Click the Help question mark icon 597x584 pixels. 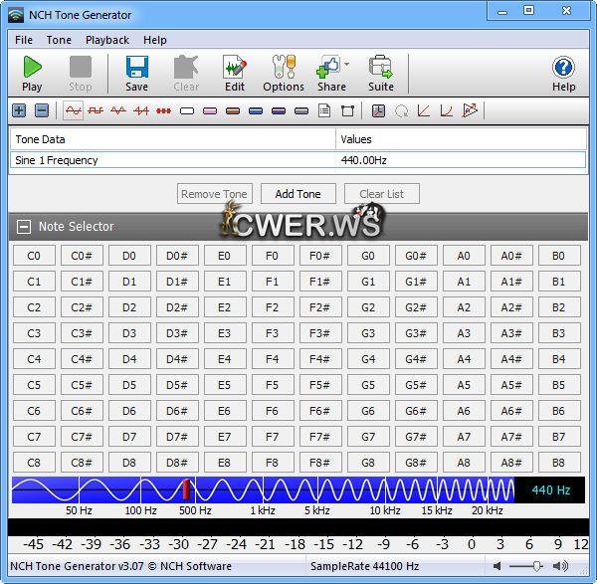point(563,73)
